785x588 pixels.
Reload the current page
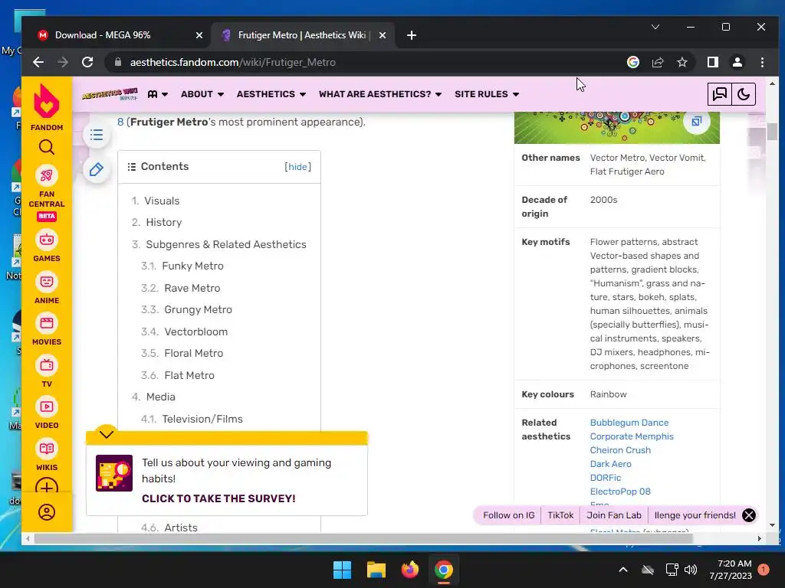point(87,62)
